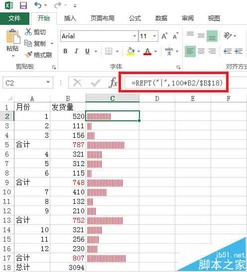This screenshot has height=272, width=247.
Task: Click the Decrease Font Size icon
Action: click(175, 36)
